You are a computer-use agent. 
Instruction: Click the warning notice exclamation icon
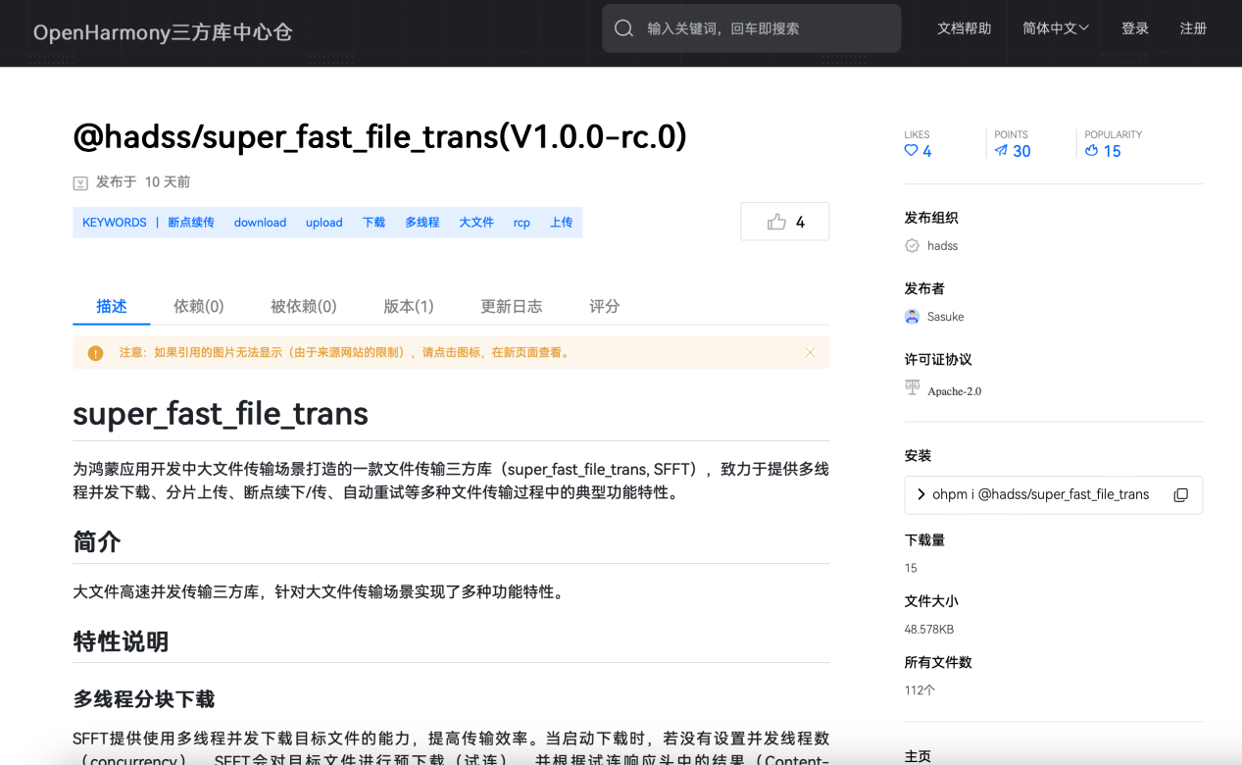click(95, 352)
